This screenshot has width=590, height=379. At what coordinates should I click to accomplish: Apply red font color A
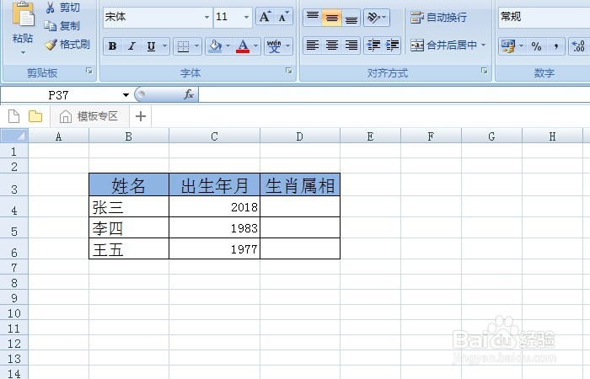[243, 46]
